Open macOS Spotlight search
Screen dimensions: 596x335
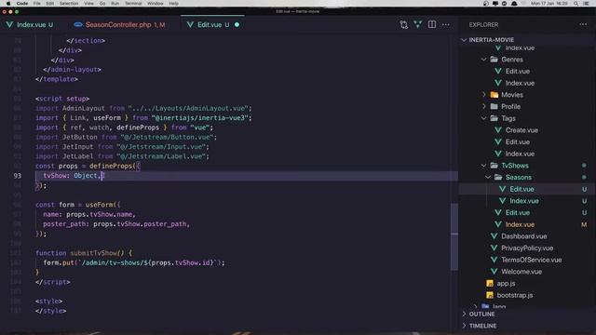576,4
